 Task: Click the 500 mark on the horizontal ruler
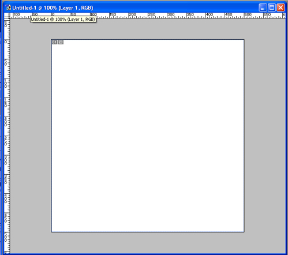(248, 14)
